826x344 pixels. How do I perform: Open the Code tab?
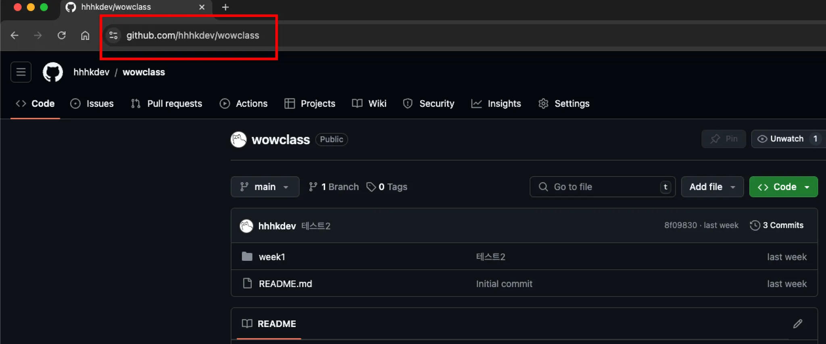point(35,104)
